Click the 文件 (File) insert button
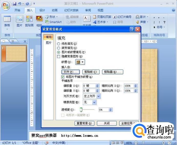Screen dimensions: 177x145 71,72
